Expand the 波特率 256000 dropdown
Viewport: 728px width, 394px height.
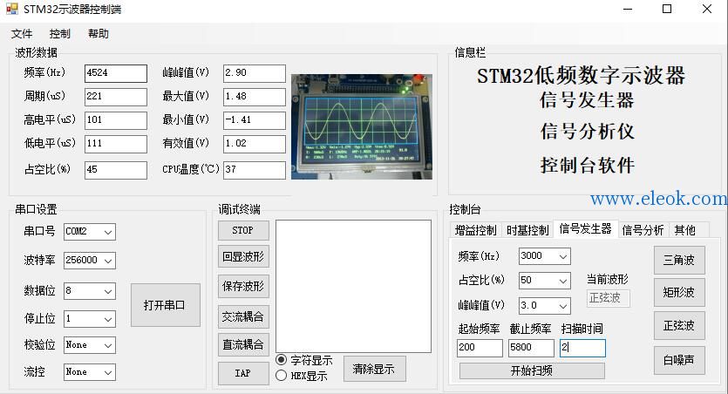(108, 261)
